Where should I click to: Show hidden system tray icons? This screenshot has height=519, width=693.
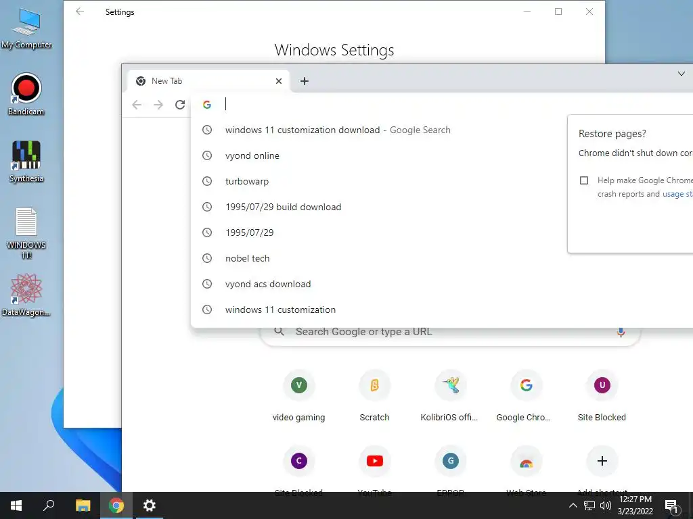click(573, 505)
